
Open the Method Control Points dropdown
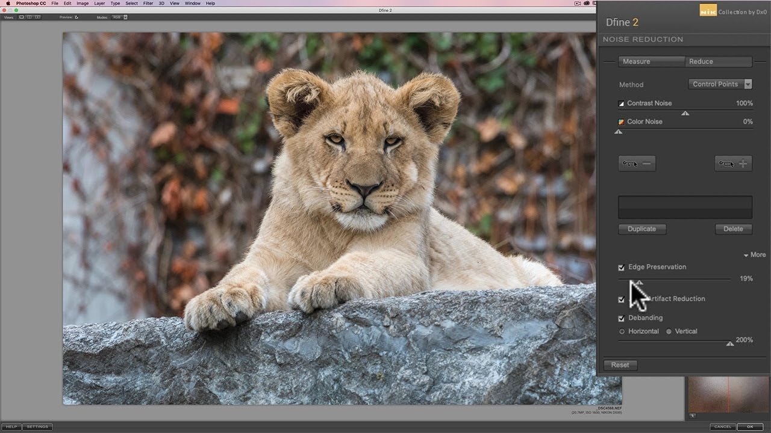pos(720,84)
